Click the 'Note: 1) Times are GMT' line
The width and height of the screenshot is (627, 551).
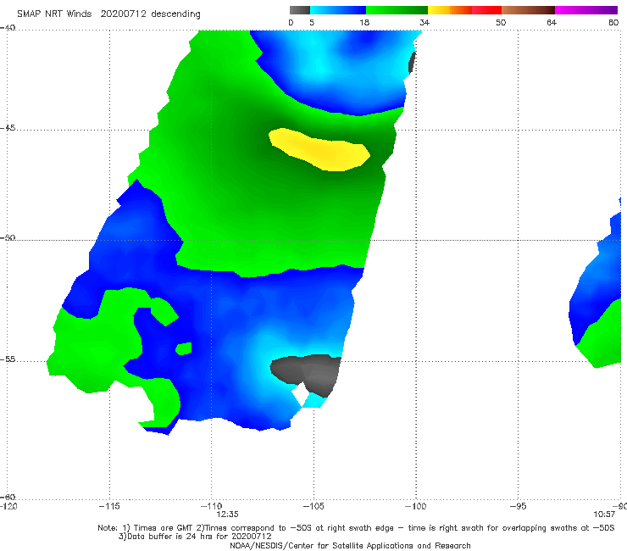coord(356,528)
